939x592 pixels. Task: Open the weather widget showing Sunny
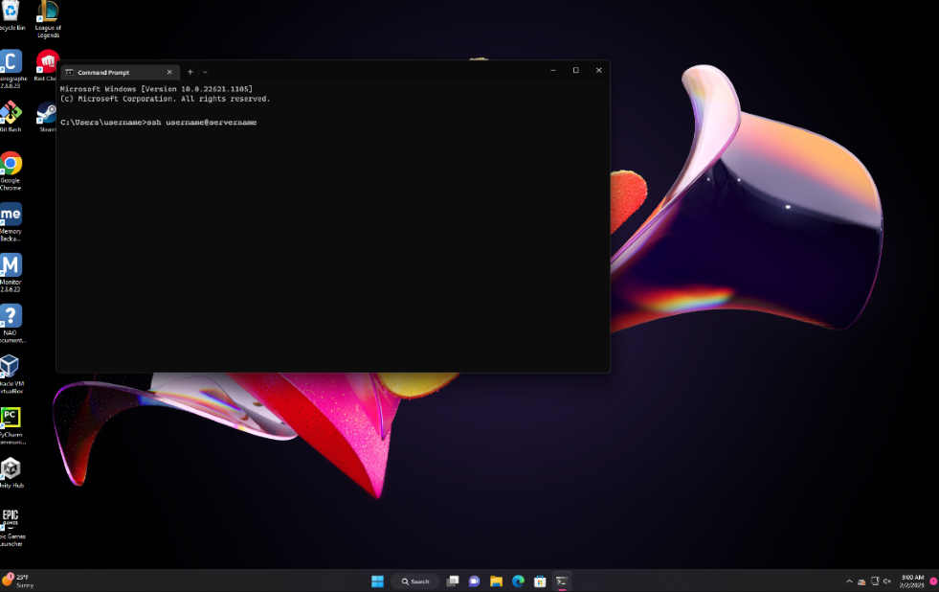pos(18,581)
